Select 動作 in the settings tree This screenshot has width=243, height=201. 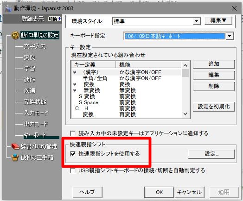29,80
